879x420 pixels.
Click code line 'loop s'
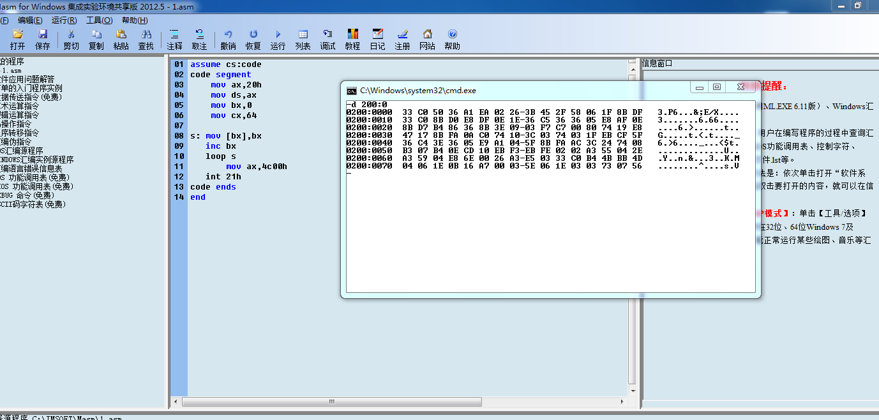(221, 156)
